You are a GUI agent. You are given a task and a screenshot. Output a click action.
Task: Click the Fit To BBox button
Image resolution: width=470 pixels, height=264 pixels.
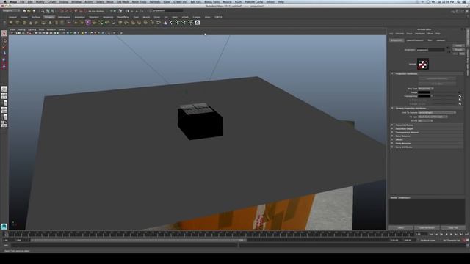click(437, 84)
